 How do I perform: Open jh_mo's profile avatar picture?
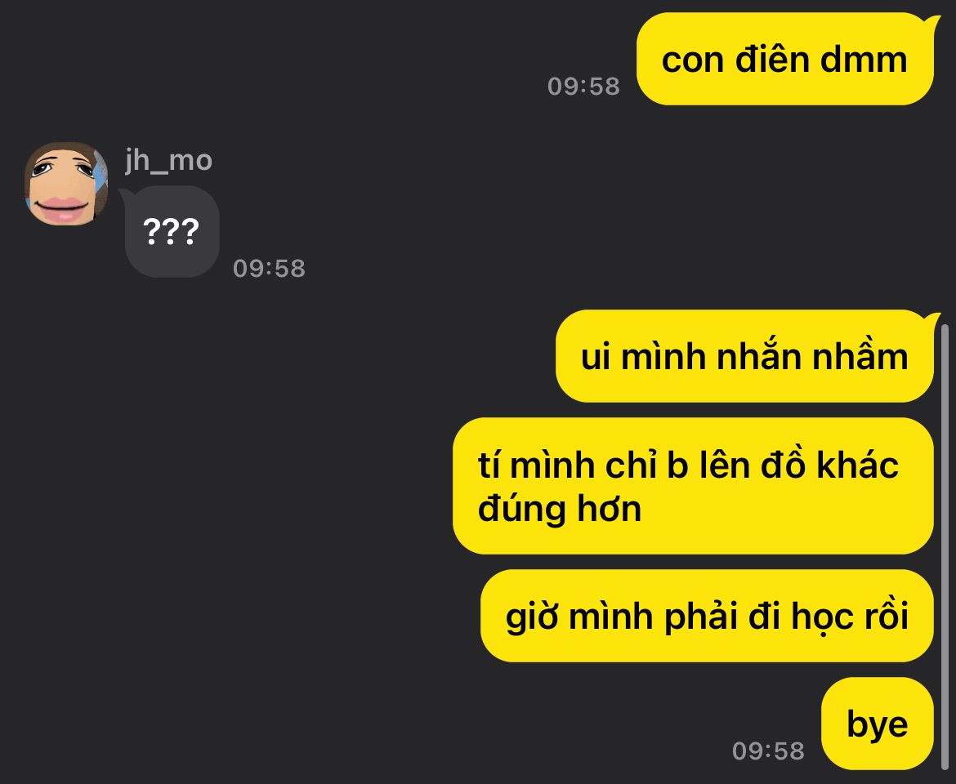(66, 184)
